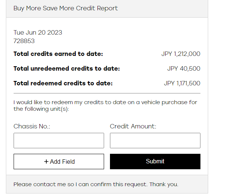Image resolution: width=242 pixels, height=195 pixels.
Task: Click the Total redeemed credits to date label
Action: tap(63, 84)
